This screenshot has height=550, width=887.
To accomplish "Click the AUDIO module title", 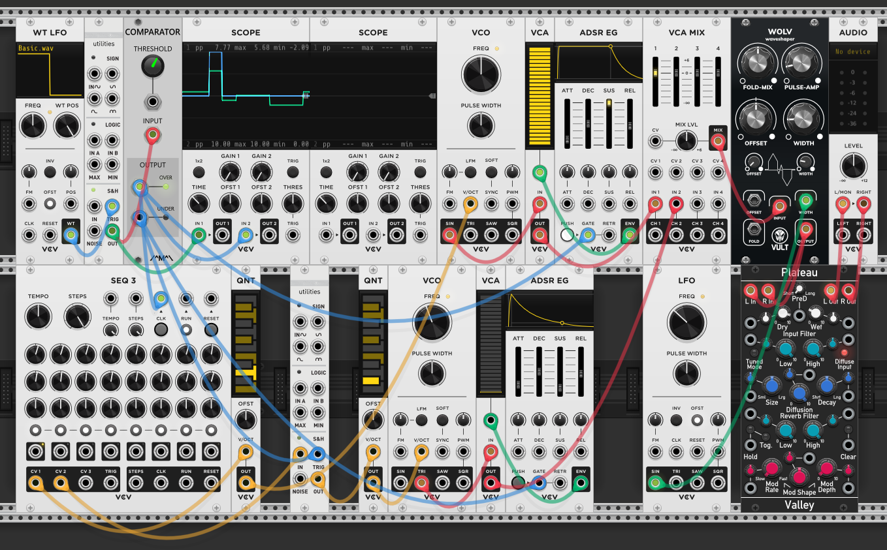I will [853, 32].
